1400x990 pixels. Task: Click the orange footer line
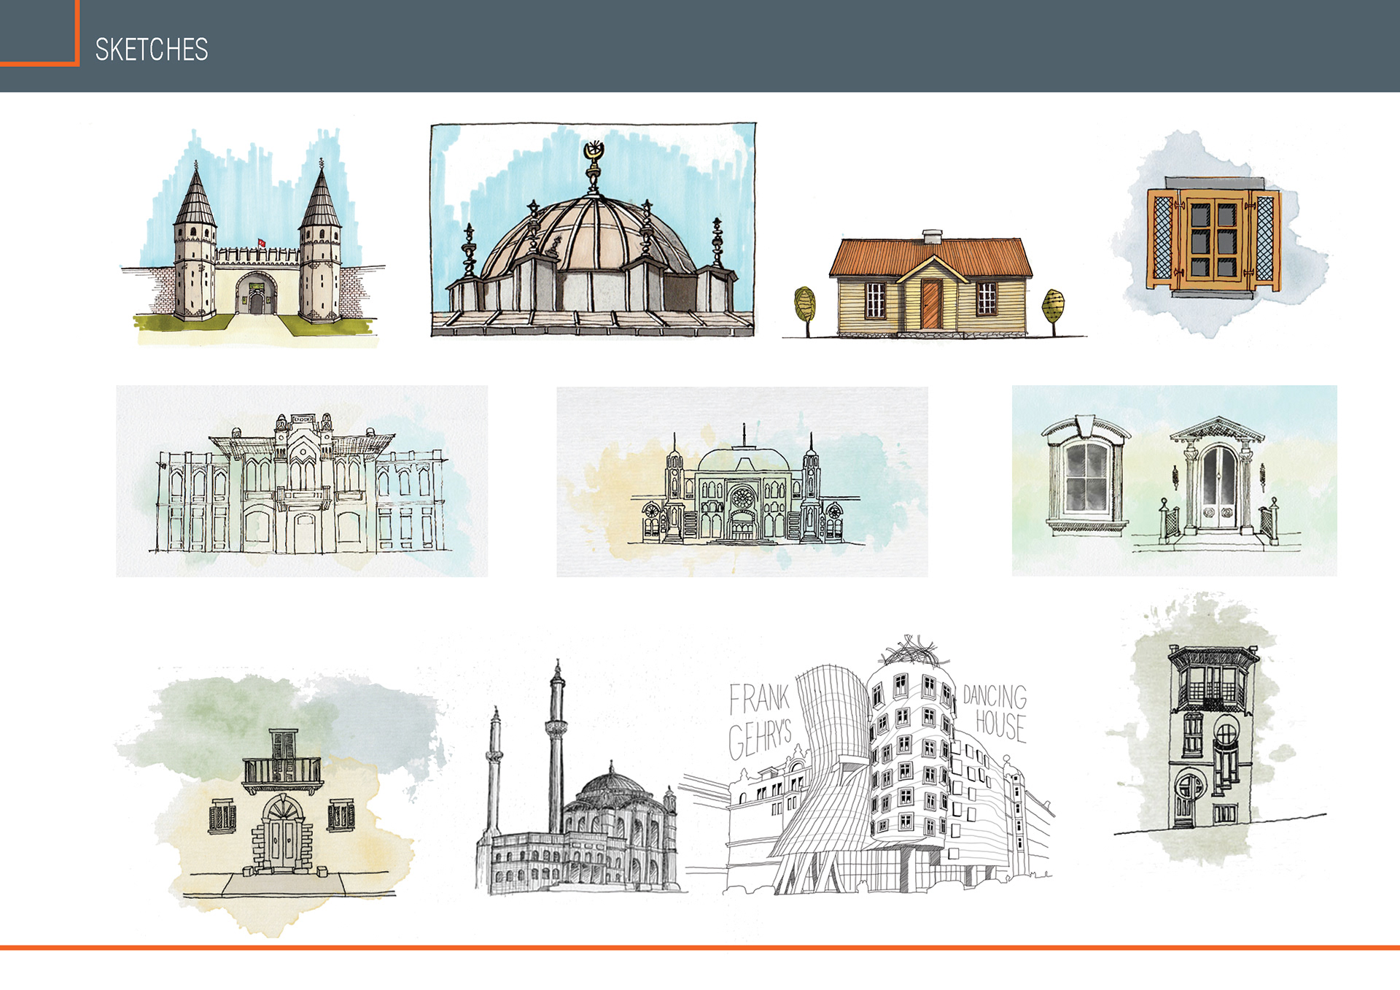click(x=700, y=948)
